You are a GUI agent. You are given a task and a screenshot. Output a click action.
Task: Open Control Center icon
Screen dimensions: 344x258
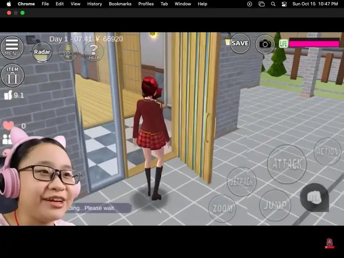(284, 4)
